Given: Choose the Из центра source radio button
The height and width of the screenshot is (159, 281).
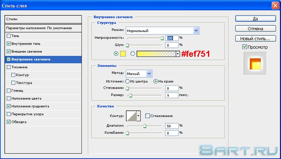Looking at the screenshot, I should point(127,81).
